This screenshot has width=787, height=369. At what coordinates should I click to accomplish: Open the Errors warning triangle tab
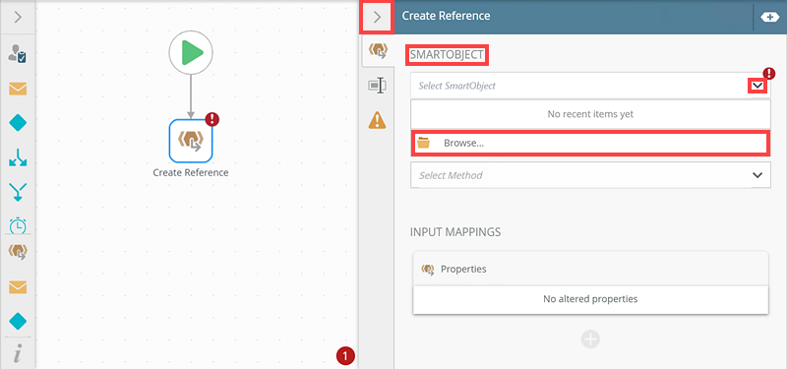pos(378,120)
